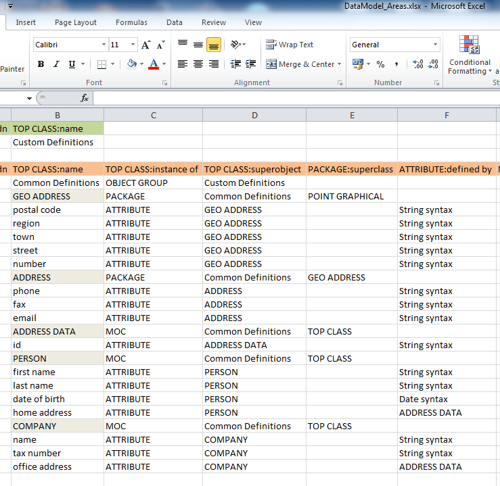The image size is (500, 486).
Task: Open the font name dropdown
Action: click(104, 45)
